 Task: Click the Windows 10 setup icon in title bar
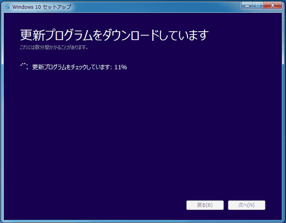[x=7, y=7]
